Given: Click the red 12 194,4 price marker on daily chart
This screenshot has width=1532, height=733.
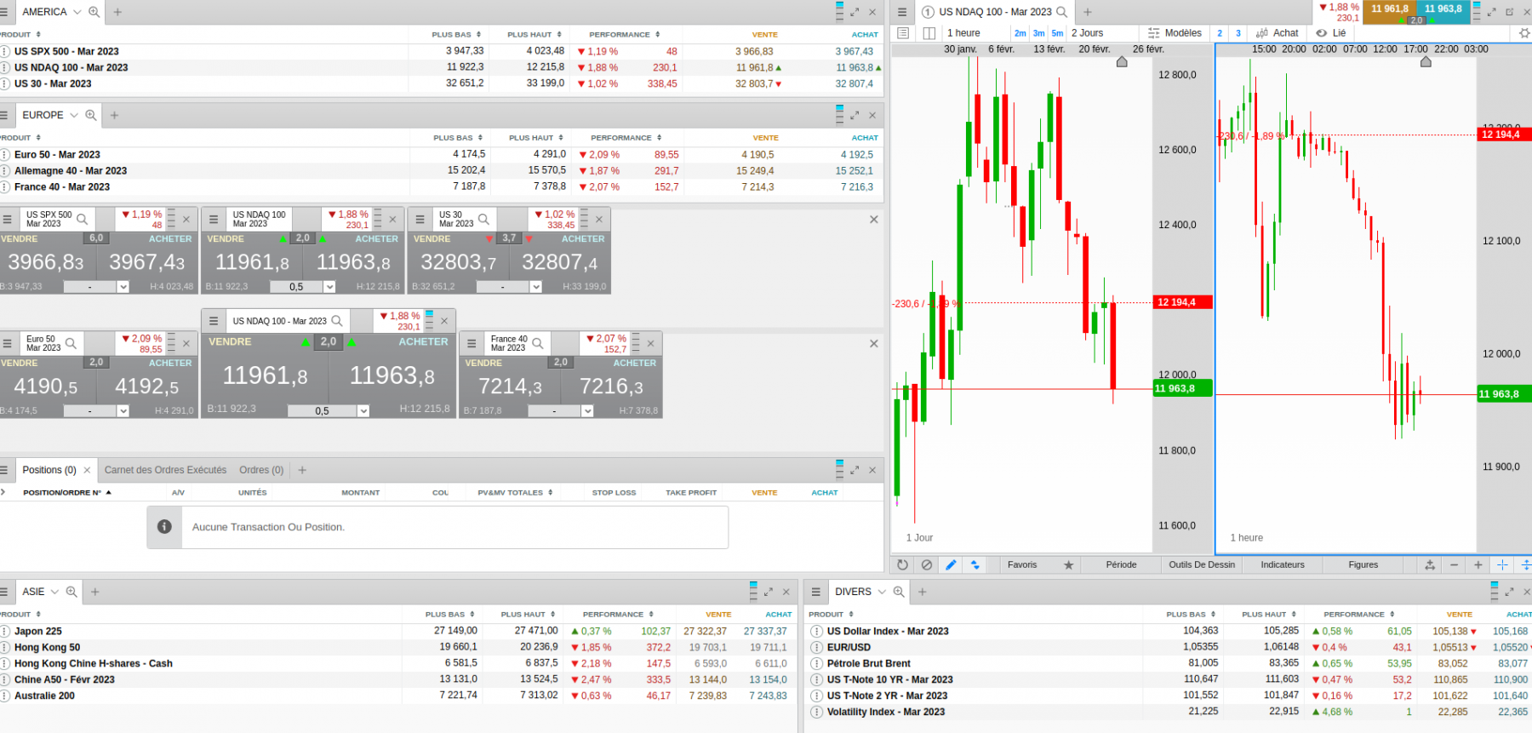Looking at the screenshot, I should [x=1182, y=302].
